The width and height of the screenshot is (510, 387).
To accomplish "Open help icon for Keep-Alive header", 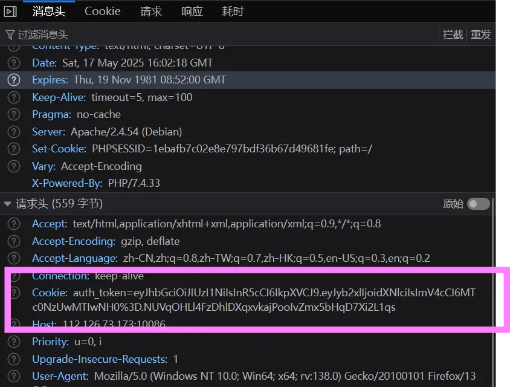I will (14, 97).
